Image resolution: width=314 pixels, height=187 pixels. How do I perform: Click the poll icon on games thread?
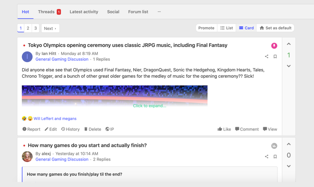[274, 146]
